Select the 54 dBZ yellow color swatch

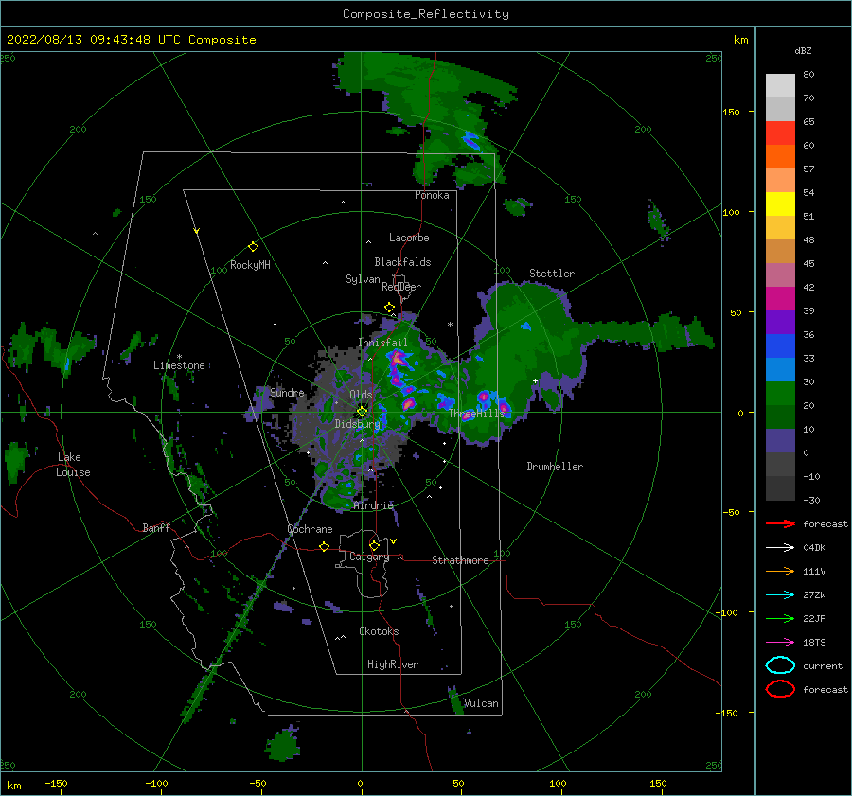tap(780, 203)
